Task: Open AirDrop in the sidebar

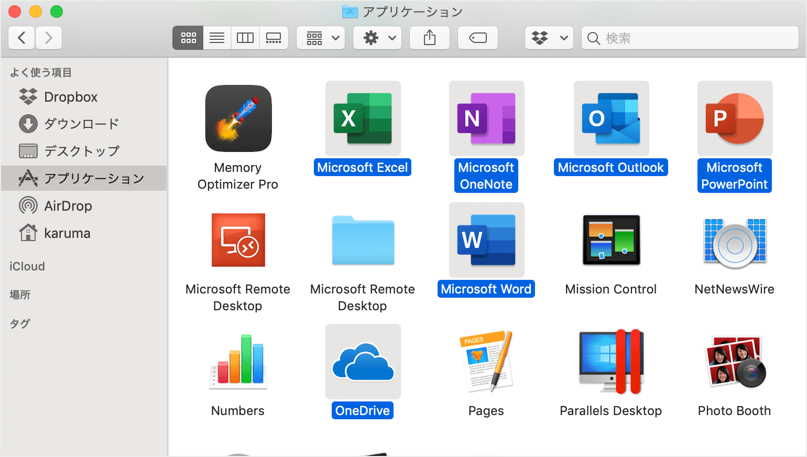Action: [x=84, y=206]
